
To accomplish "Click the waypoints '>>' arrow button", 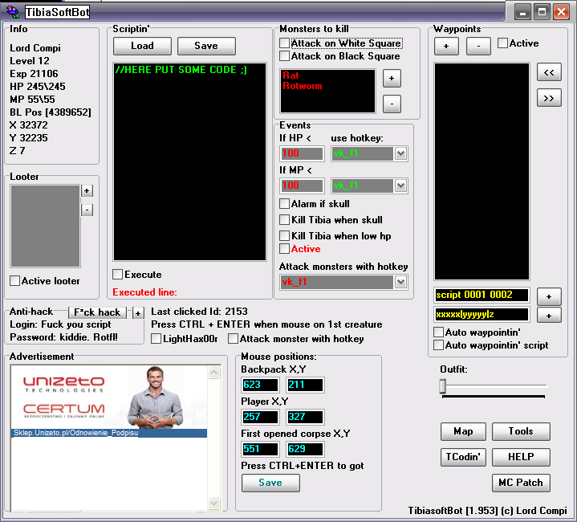I will coord(549,98).
